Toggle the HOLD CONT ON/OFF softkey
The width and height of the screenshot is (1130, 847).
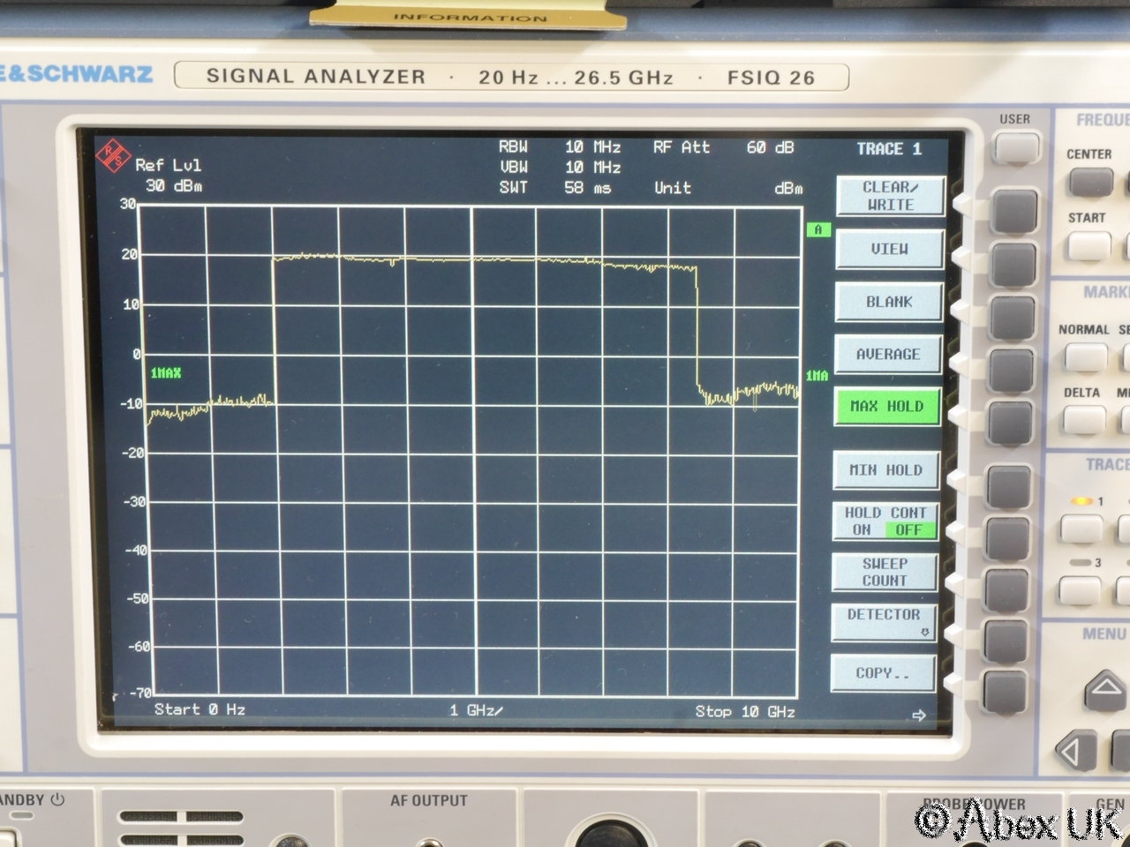coord(885,521)
